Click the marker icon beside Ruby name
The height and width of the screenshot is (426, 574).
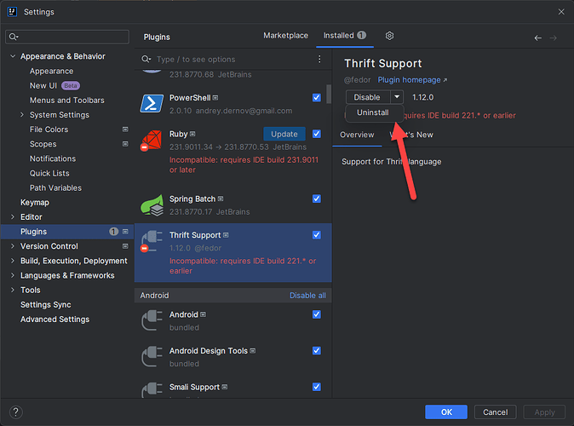pos(192,134)
